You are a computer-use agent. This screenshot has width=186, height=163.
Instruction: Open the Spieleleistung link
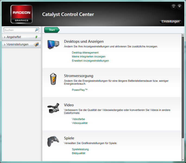point(80,149)
